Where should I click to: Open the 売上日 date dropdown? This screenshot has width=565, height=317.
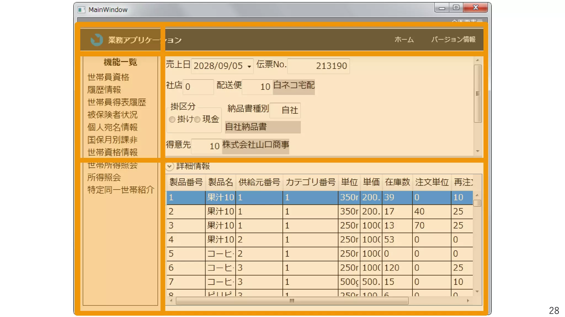(249, 66)
